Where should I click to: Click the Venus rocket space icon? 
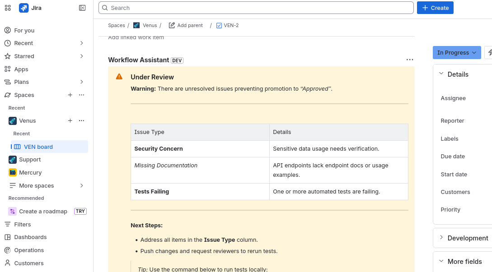click(x=13, y=120)
